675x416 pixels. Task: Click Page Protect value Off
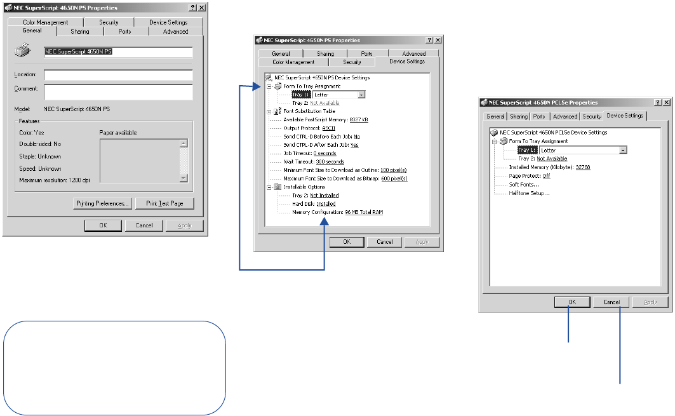point(546,176)
